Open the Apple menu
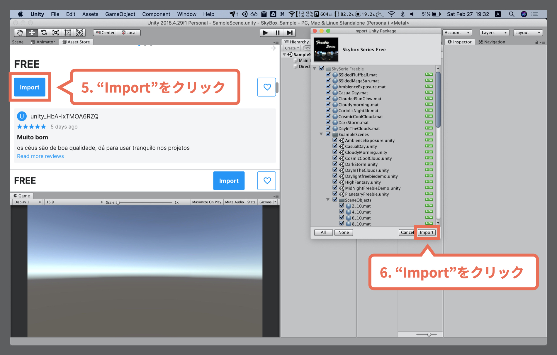Image resolution: width=557 pixels, height=355 pixels. click(x=21, y=14)
